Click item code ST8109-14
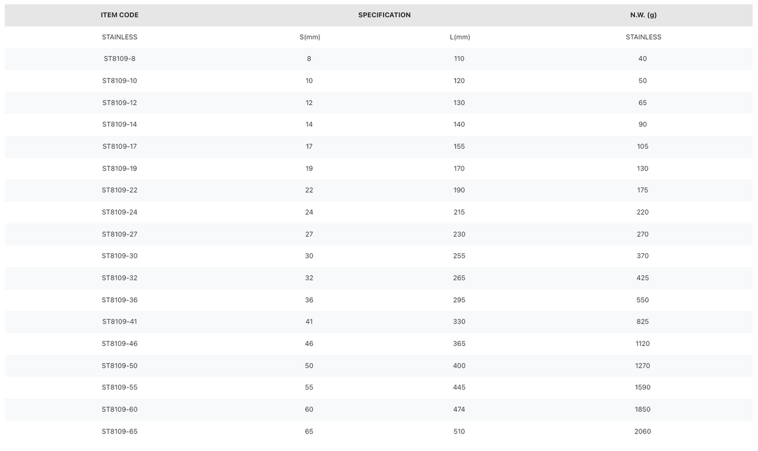The image size is (758, 451). coord(119,124)
